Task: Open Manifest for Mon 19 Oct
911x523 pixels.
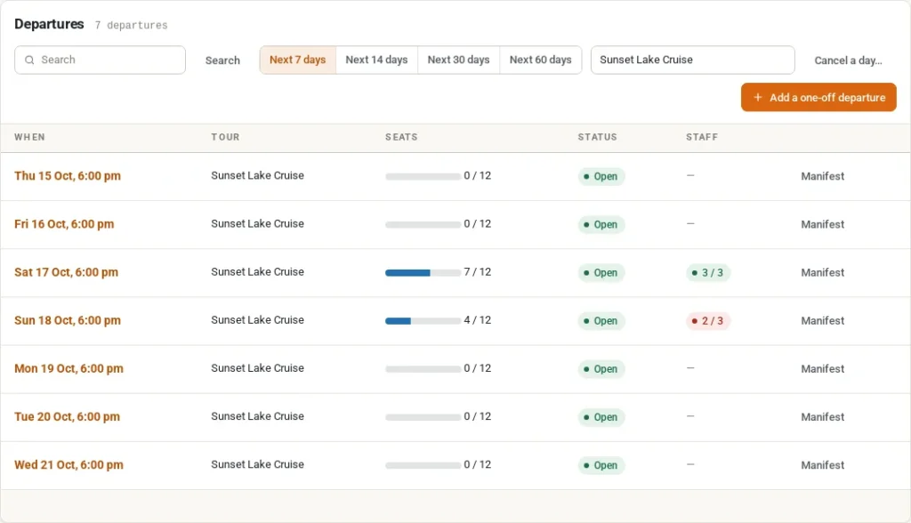Action: [x=822, y=369]
